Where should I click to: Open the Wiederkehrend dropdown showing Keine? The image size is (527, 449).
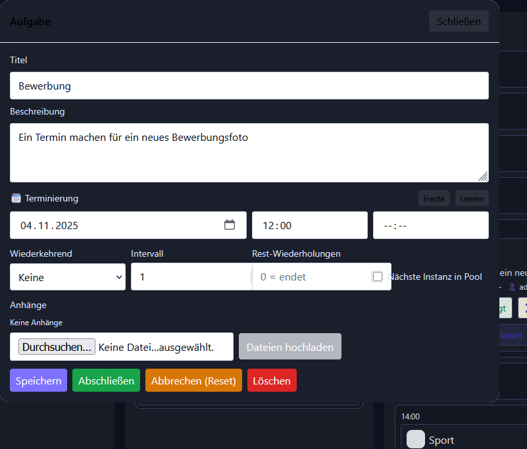68,277
